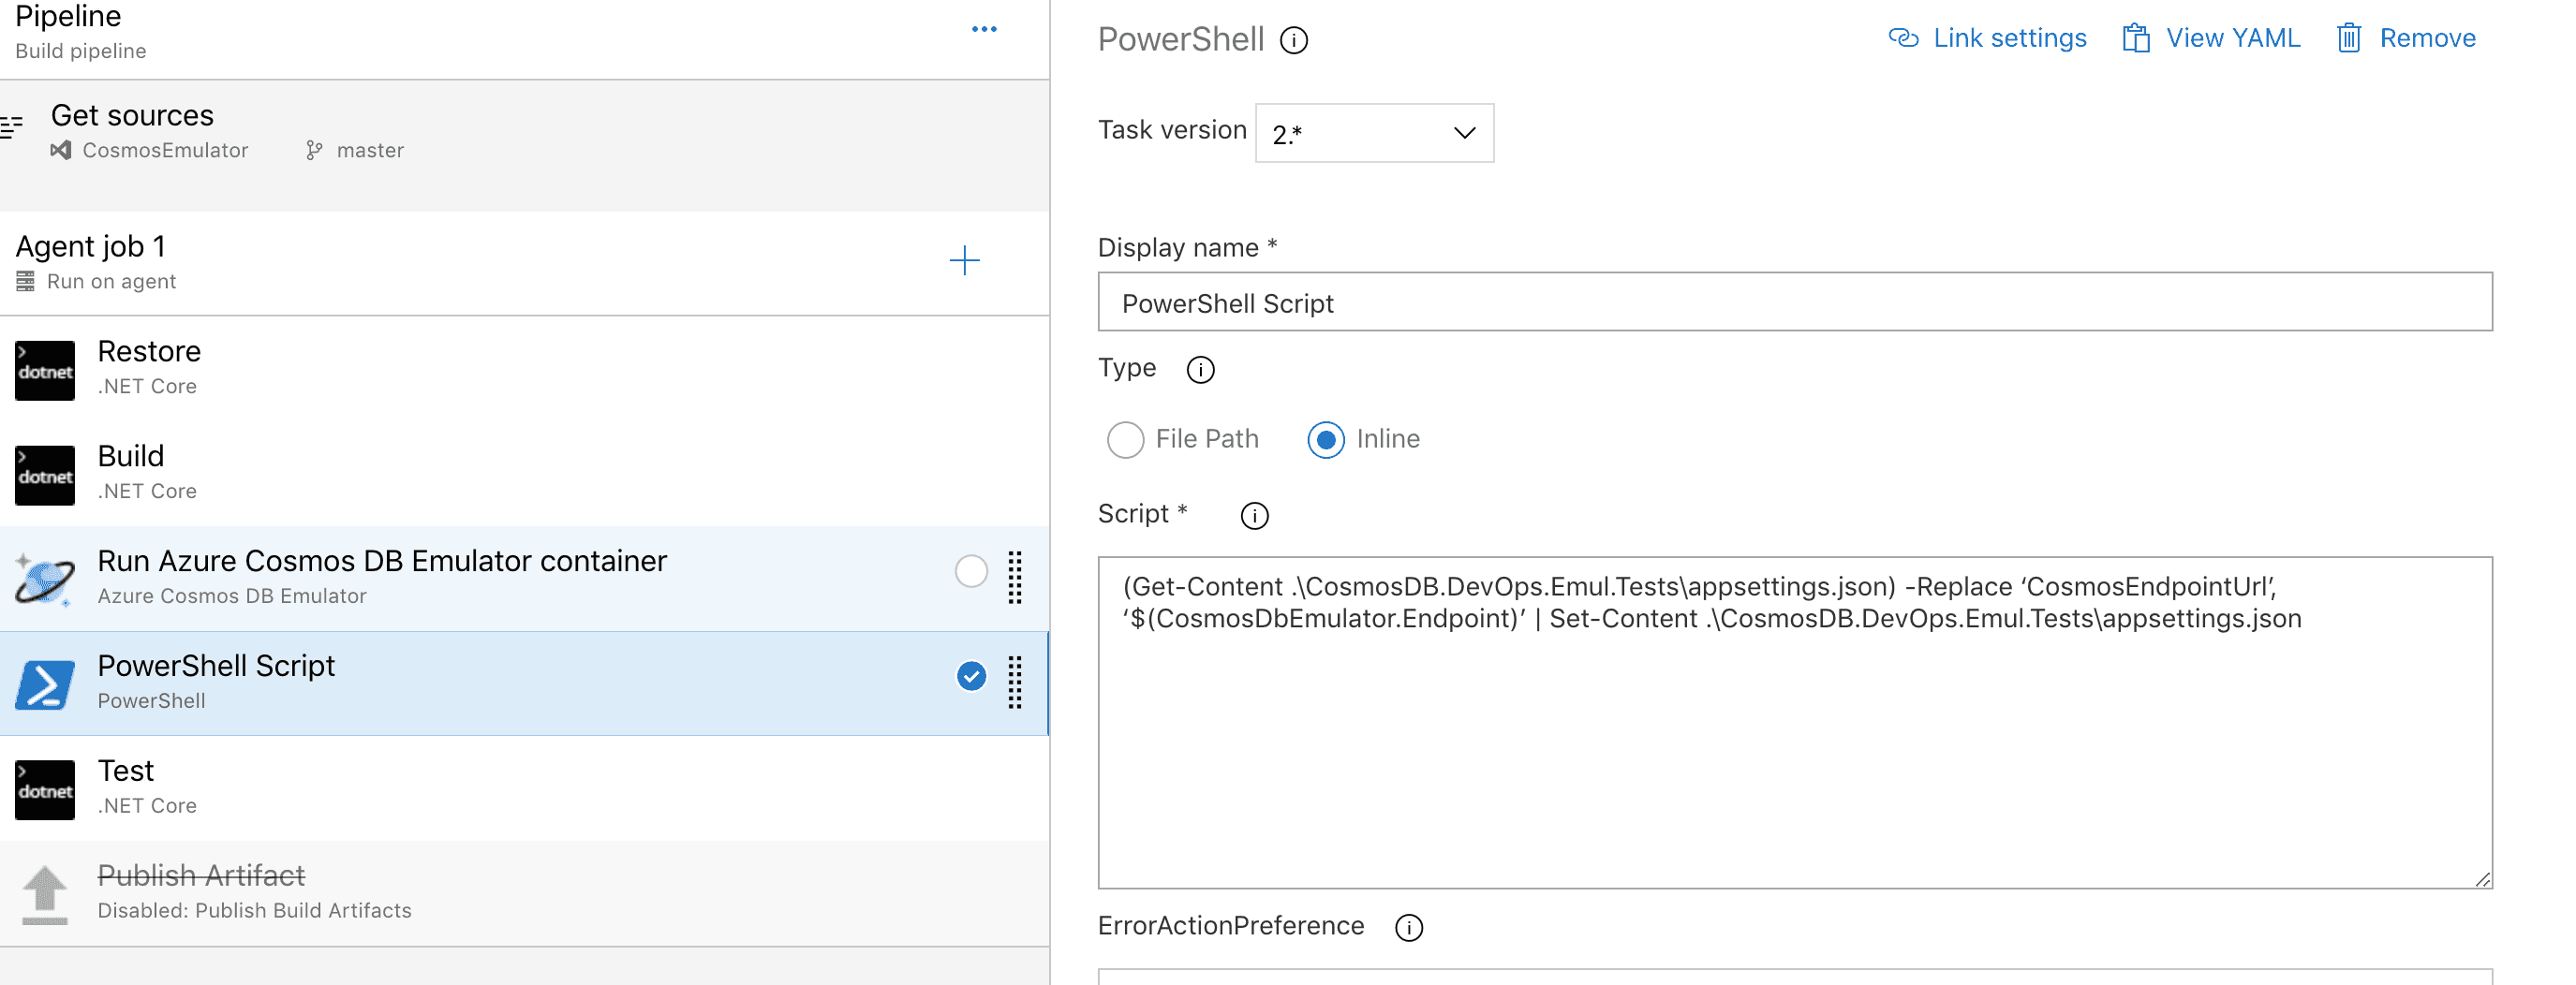The image size is (2576, 985).
Task: Click the trash can icon beside Remove
Action: pos(2348,38)
